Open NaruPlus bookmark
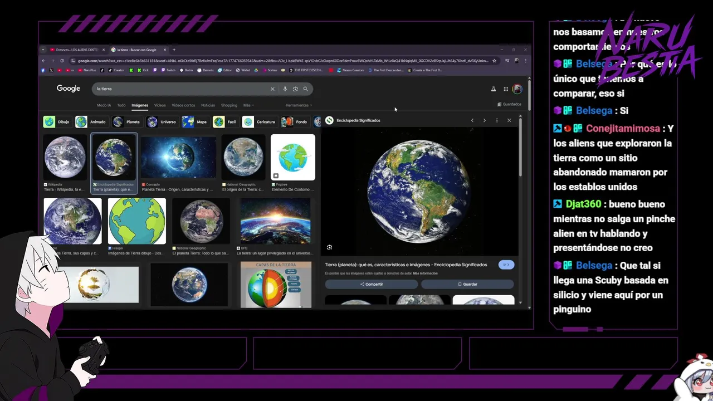This screenshot has height=401, width=713. [87, 70]
